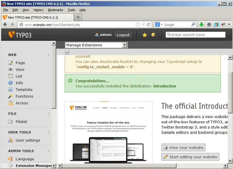Reload the page

[x=148, y=24]
